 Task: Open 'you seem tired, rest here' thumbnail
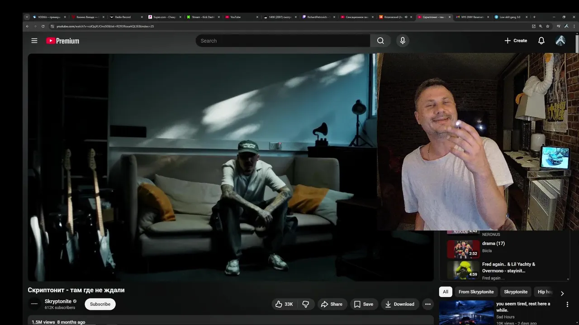click(x=466, y=312)
